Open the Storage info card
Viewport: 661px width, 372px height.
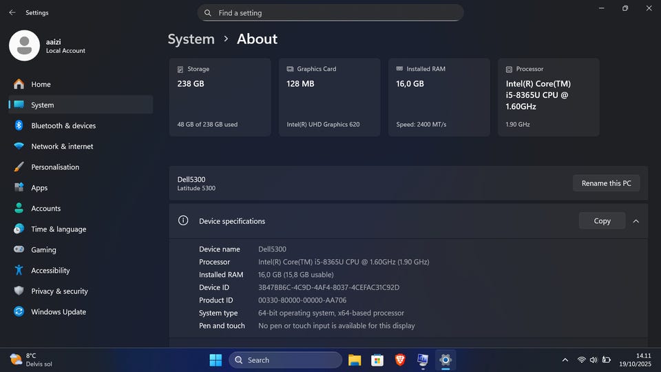click(x=220, y=97)
